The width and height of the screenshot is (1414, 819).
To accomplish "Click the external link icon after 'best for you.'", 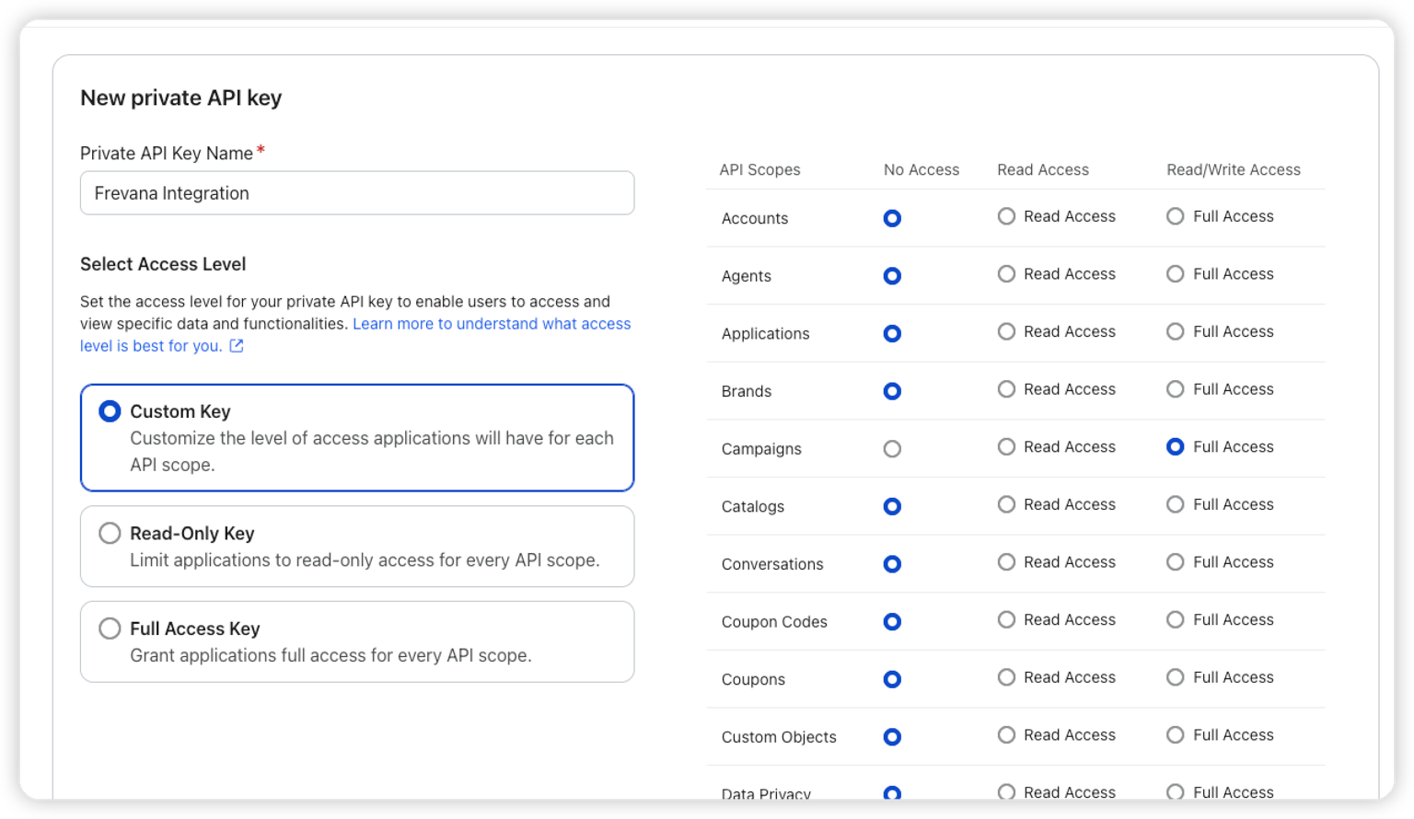I will pos(237,346).
